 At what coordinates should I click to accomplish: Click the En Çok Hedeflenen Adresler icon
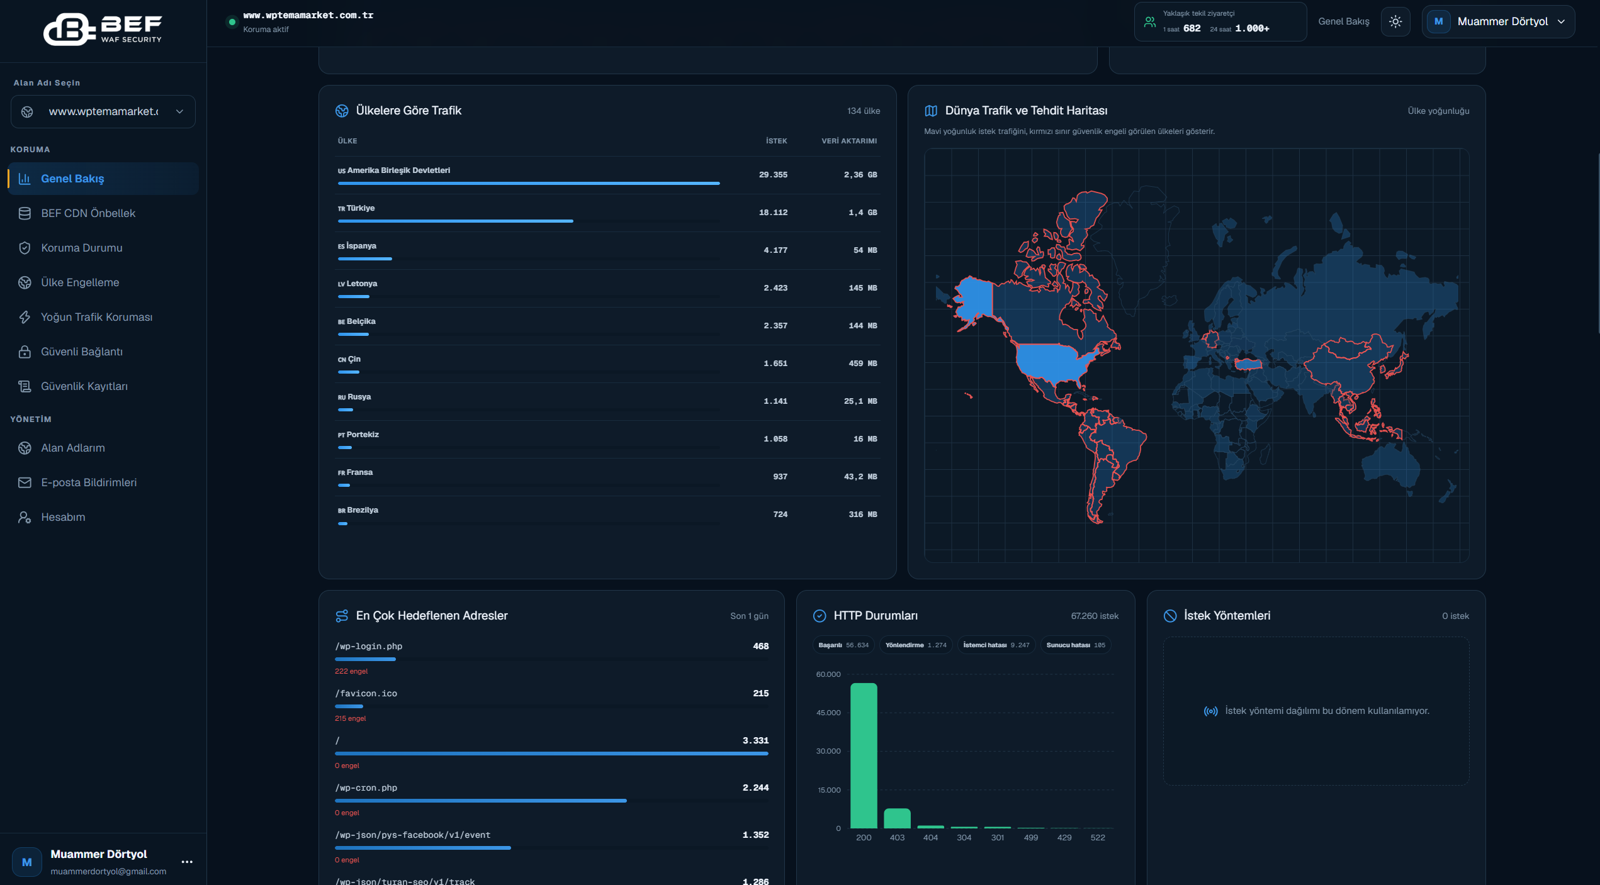pos(342,616)
